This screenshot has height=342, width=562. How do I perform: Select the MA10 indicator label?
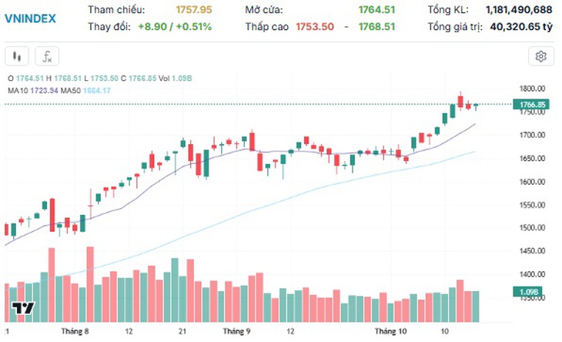tap(18, 91)
